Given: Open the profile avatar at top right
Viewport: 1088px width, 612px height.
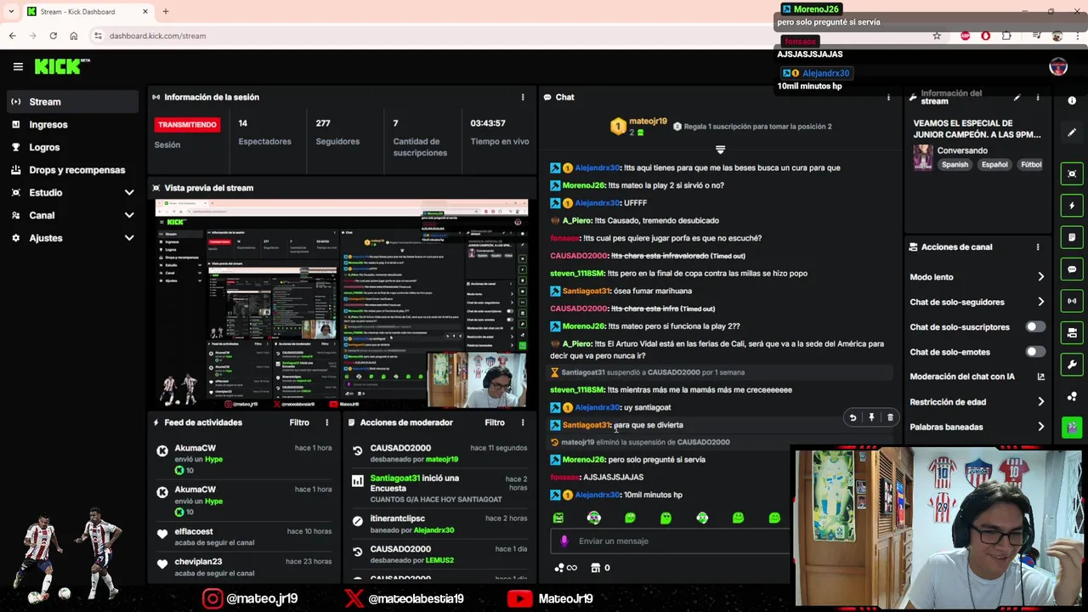Looking at the screenshot, I should tap(1058, 67).
